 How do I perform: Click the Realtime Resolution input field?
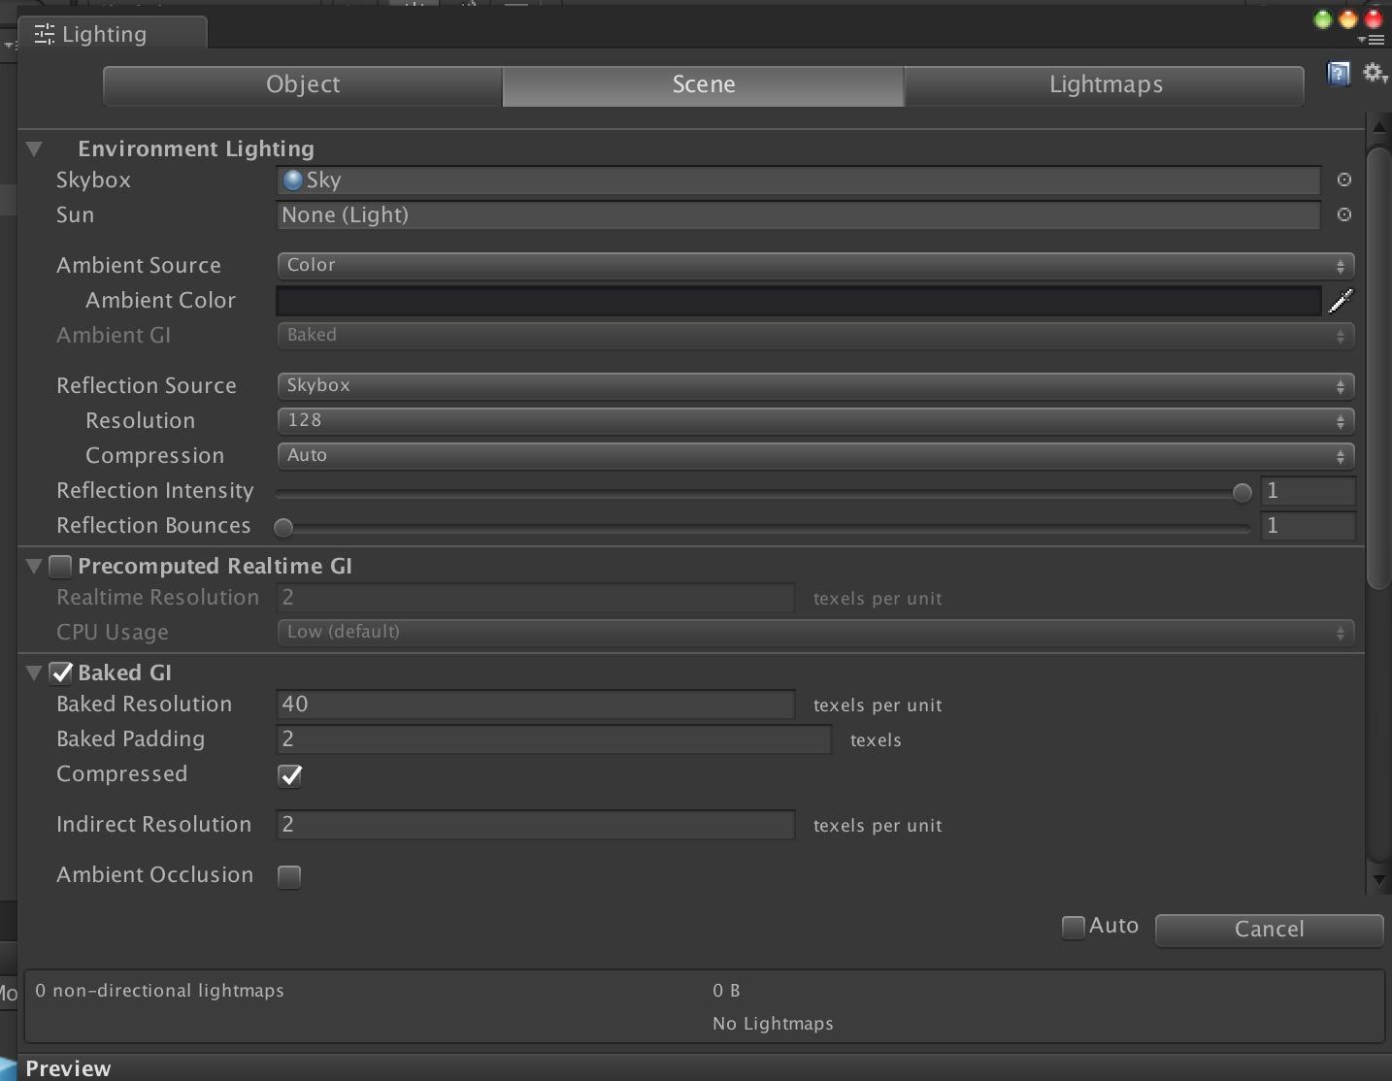point(536,597)
